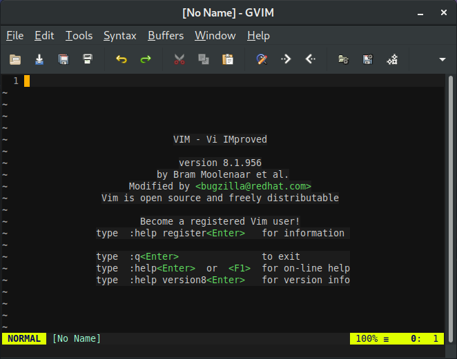Click the '<F1>' key hint text
Screen dimensions: 457x359
(x=240, y=268)
